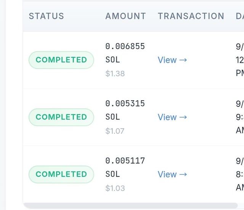Click SOL label under 0.005117
The image size is (244, 210).
click(112, 174)
